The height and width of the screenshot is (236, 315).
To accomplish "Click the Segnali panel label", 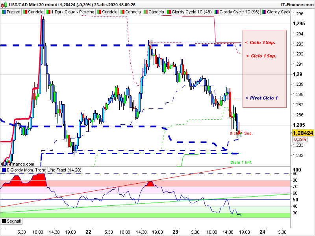I will click(x=11, y=221).
